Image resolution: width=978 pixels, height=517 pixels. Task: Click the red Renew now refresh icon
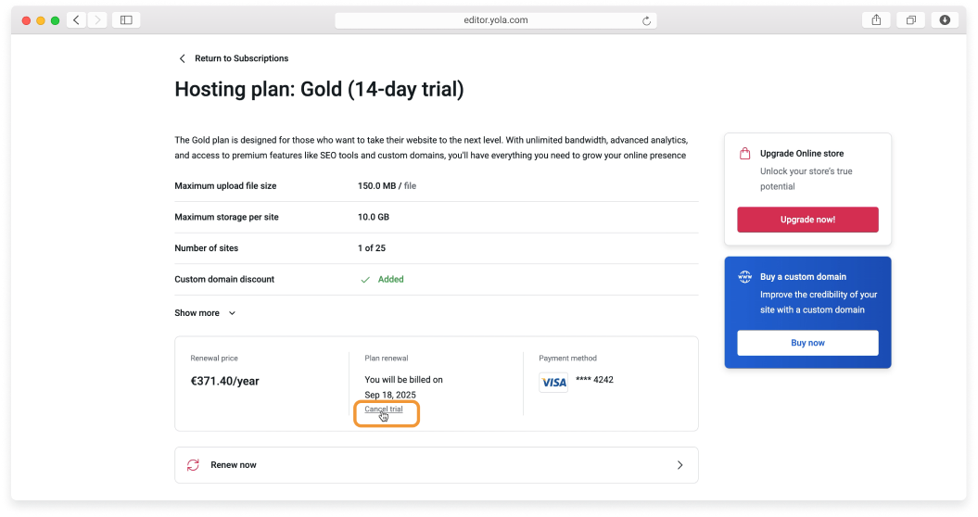(x=193, y=465)
